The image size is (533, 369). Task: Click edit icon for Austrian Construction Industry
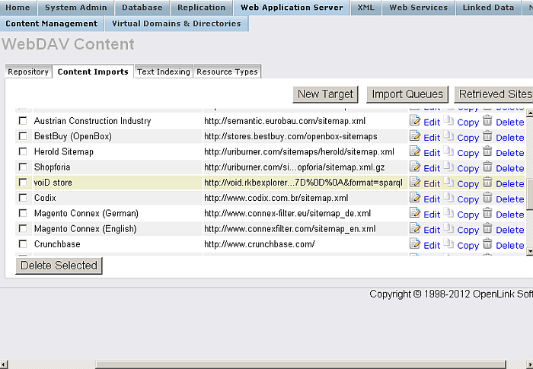point(415,120)
